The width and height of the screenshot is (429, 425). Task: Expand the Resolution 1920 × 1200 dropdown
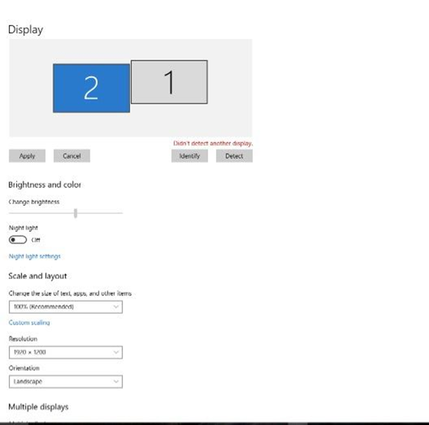point(66,352)
